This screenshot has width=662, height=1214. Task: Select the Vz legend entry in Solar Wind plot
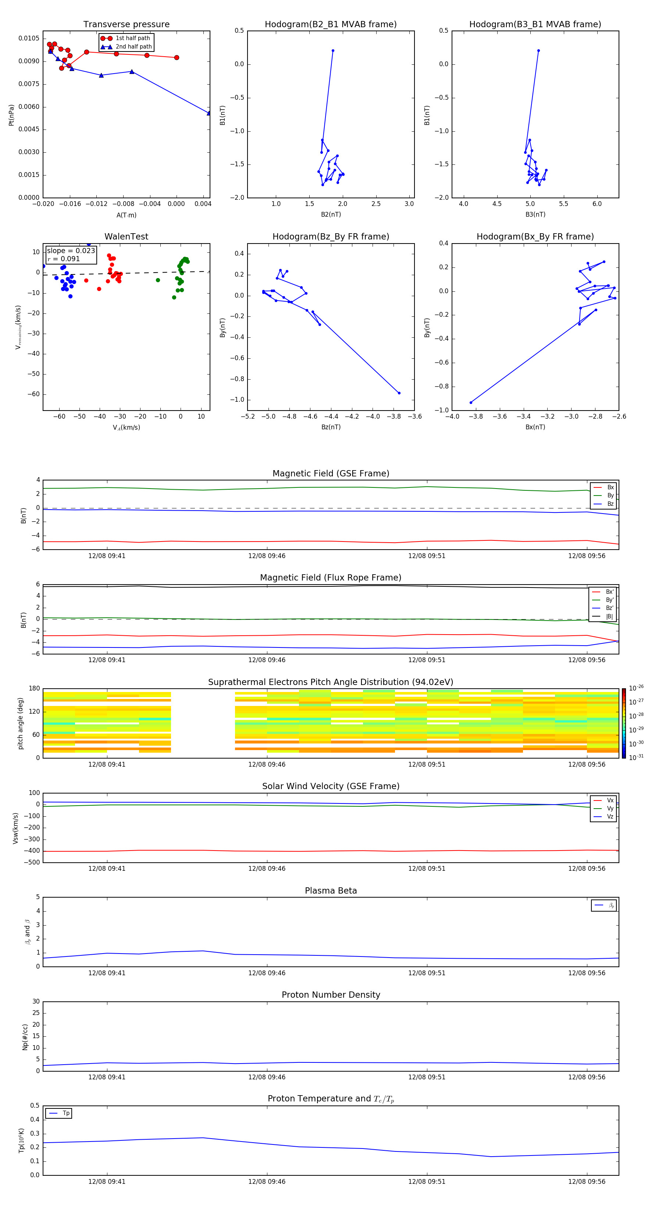[x=604, y=816]
